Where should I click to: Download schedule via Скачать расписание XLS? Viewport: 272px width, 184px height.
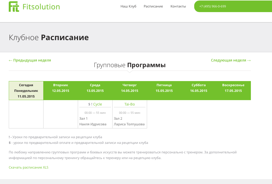(x=29, y=168)
